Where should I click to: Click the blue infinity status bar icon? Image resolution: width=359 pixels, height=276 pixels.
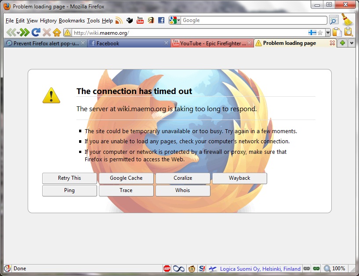coord(178,269)
